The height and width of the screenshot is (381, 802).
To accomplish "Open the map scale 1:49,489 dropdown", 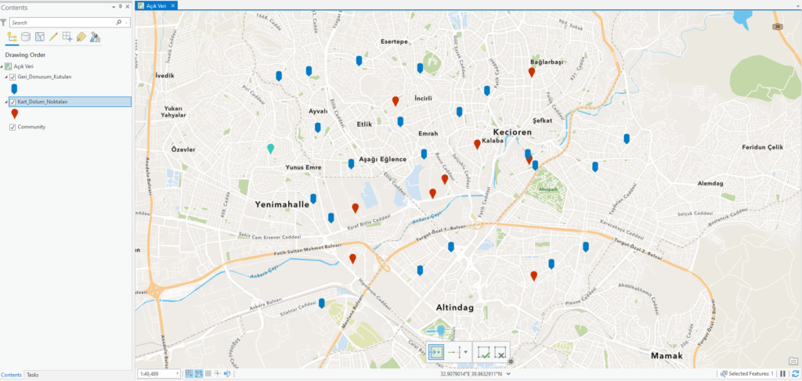I will (x=177, y=374).
